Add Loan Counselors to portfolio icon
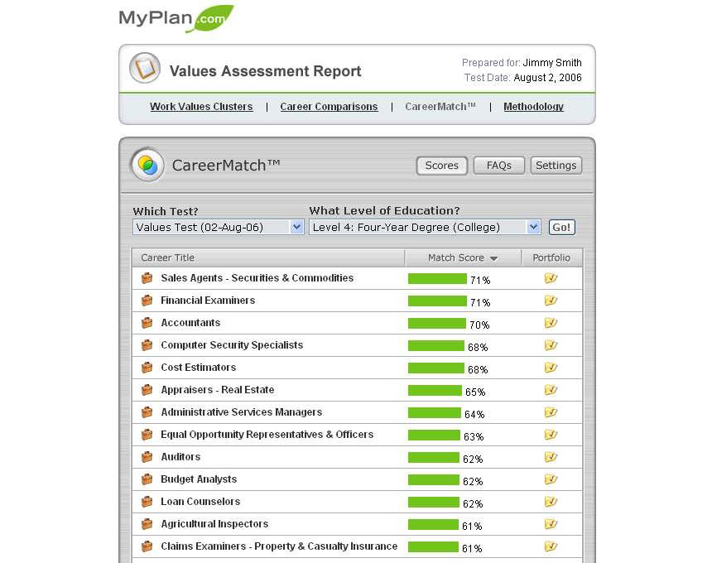The image size is (712, 563). click(x=551, y=502)
